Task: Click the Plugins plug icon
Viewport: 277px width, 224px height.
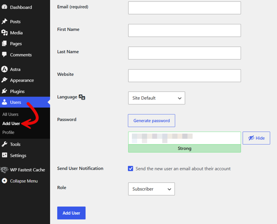Action: tap(4, 91)
